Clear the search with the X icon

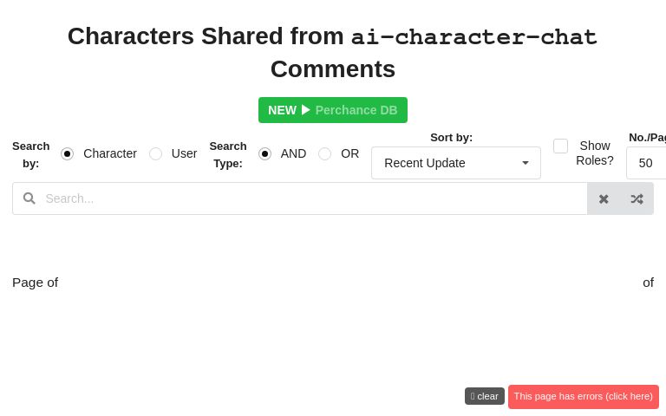604,198
